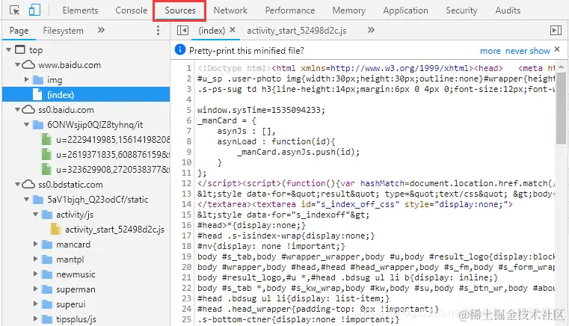Image resolution: width=569 pixels, height=326 pixels.
Task: Click line number 12 in gutter
Action: click(x=186, y=183)
